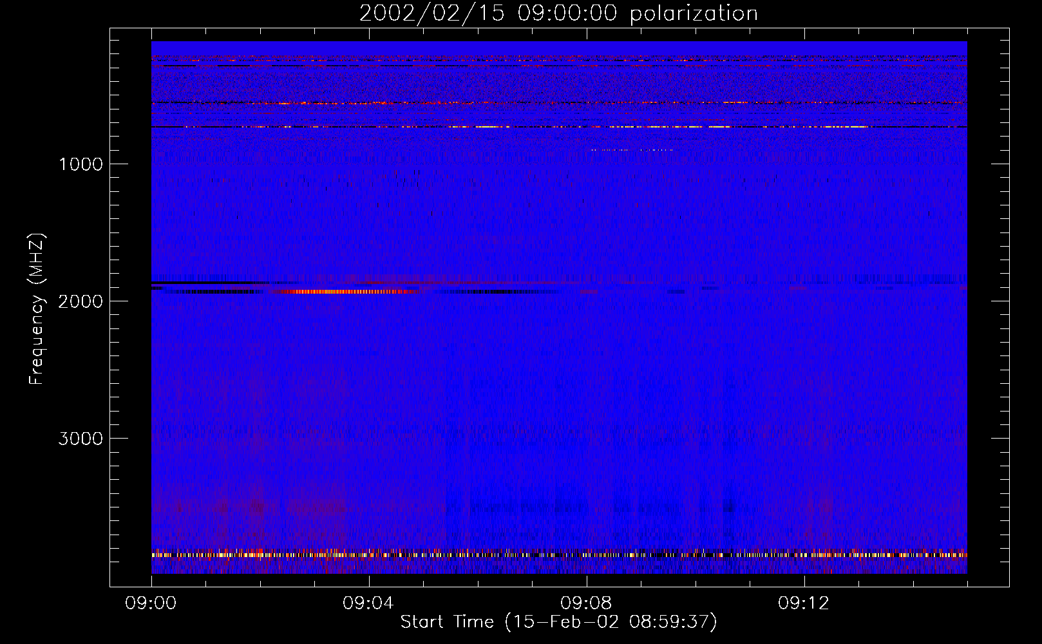Click the 'Start Time (15-Feb-02 08:59:37)' label
This screenshot has width=1042, height=644.
pyautogui.click(x=558, y=622)
